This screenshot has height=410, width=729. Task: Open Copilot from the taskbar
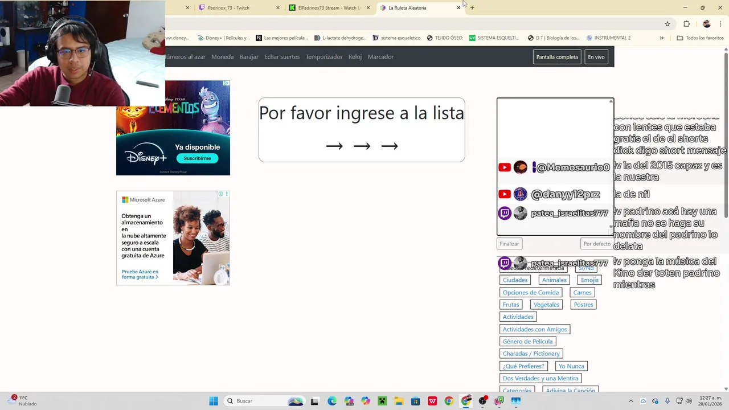point(366,401)
